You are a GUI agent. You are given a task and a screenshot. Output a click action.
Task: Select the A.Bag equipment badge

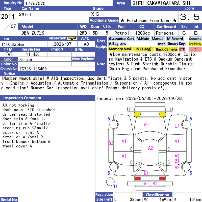[x=113, y=44]
